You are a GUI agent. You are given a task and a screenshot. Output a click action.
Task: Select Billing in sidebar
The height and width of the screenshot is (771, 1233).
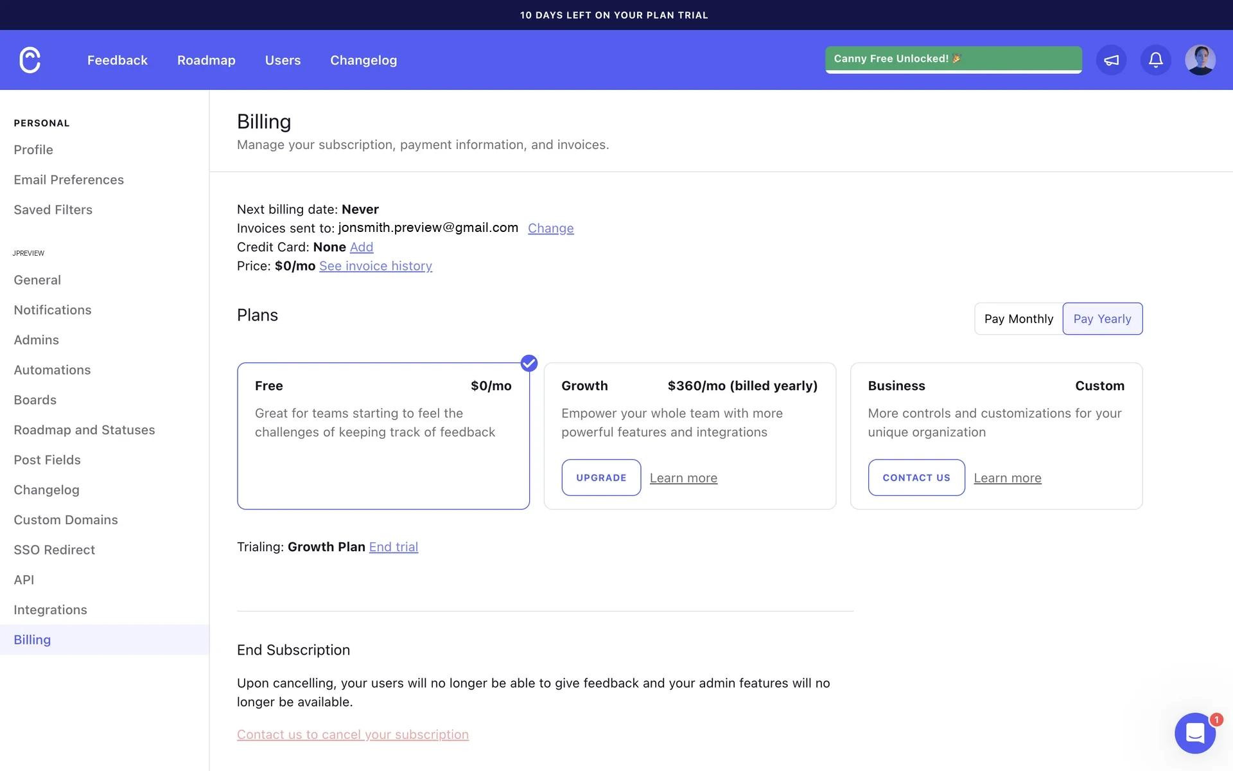pos(104,640)
